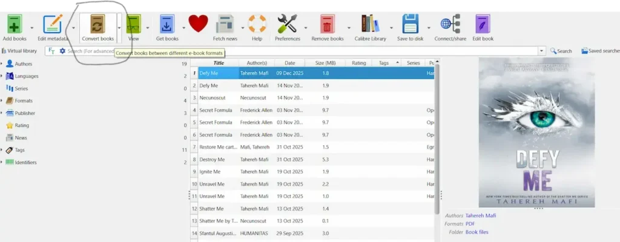Open Saved searches button
This screenshot has height=242, width=620.
600,51
